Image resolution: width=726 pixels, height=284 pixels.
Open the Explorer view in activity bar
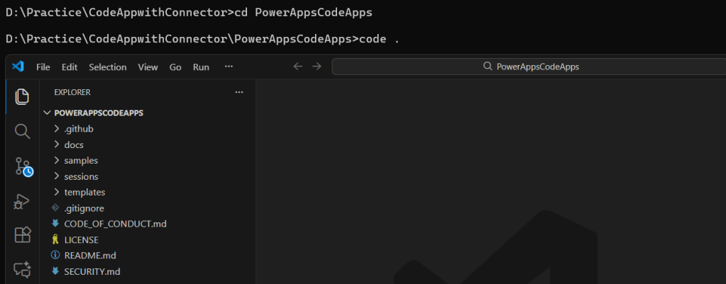click(x=22, y=97)
